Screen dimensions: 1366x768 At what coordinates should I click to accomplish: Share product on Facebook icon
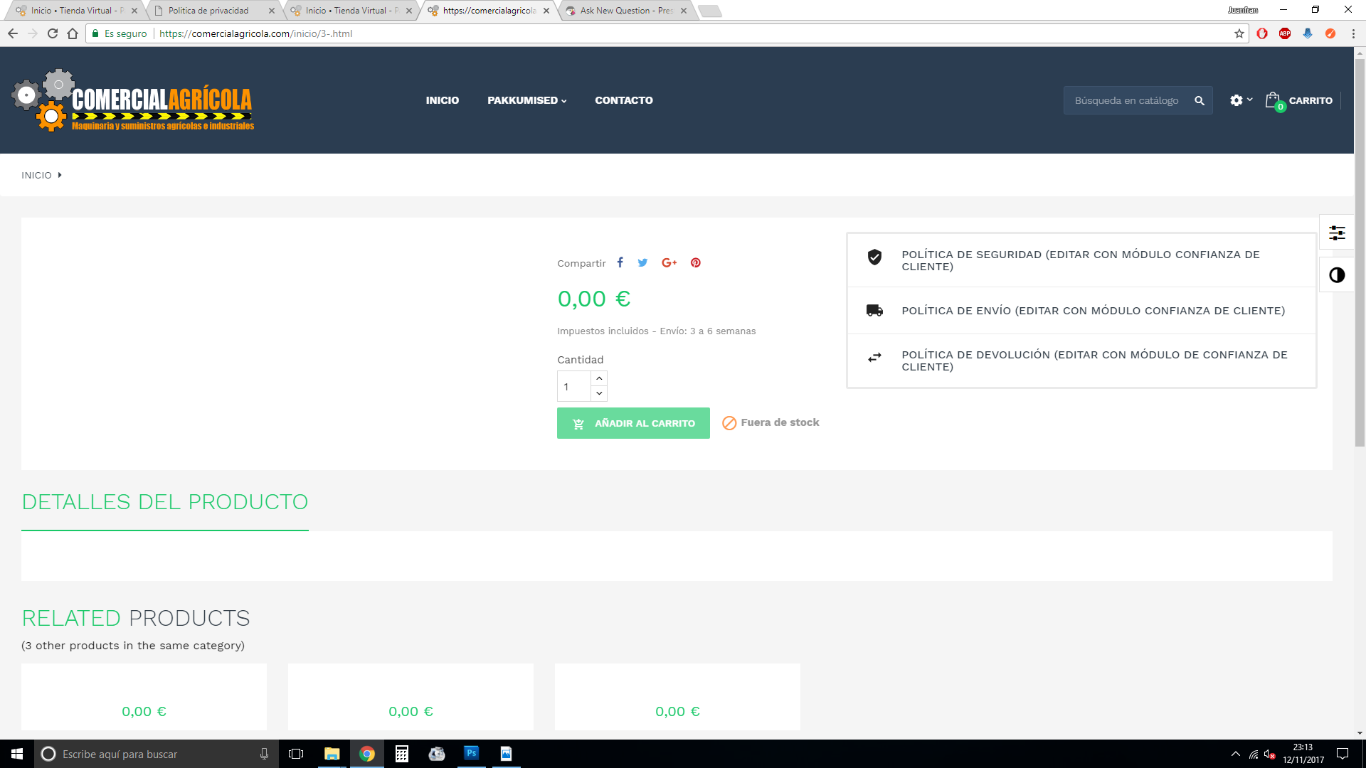(620, 262)
